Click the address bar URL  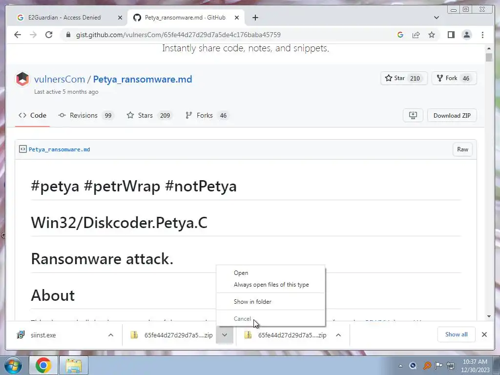(x=178, y=35)
